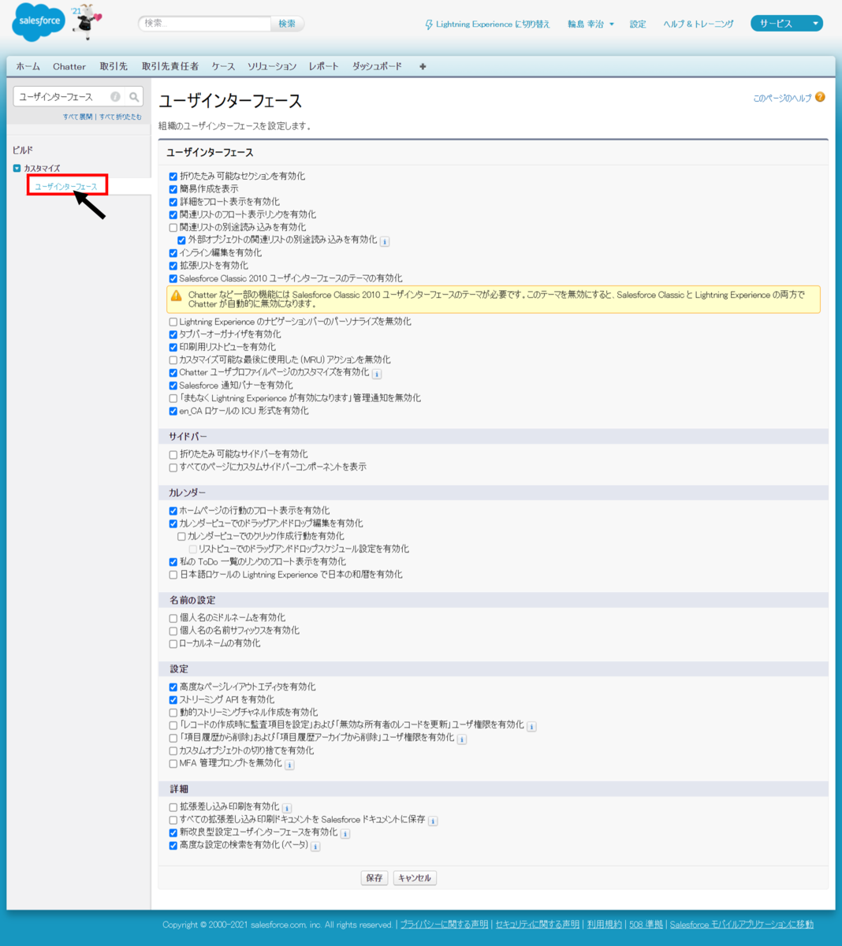Uncheck 拡張リストを有効化 checkbox
The width and height of the screenshot is (842, 946).
point(173,266)
